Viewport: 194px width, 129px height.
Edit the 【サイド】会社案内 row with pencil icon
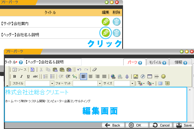point(105,21)
